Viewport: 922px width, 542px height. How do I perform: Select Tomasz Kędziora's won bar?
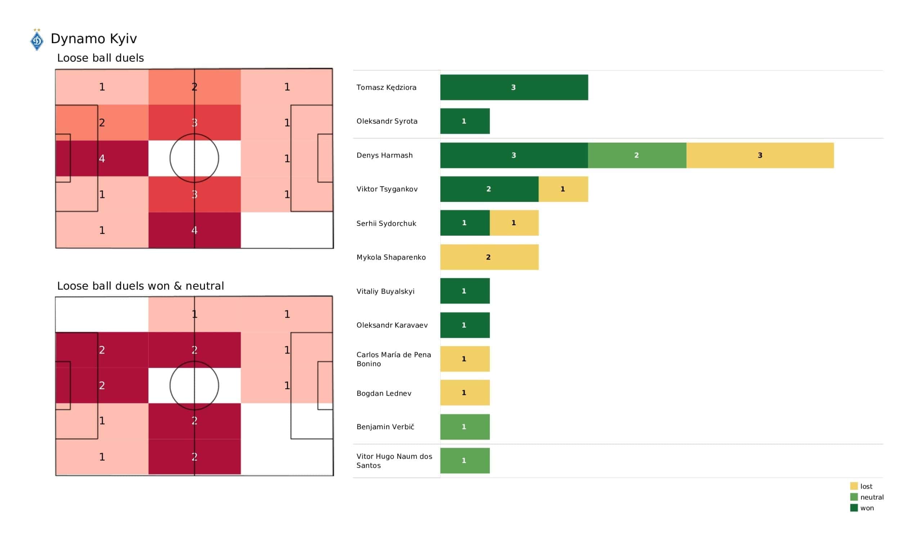click(x=514, y=87)
